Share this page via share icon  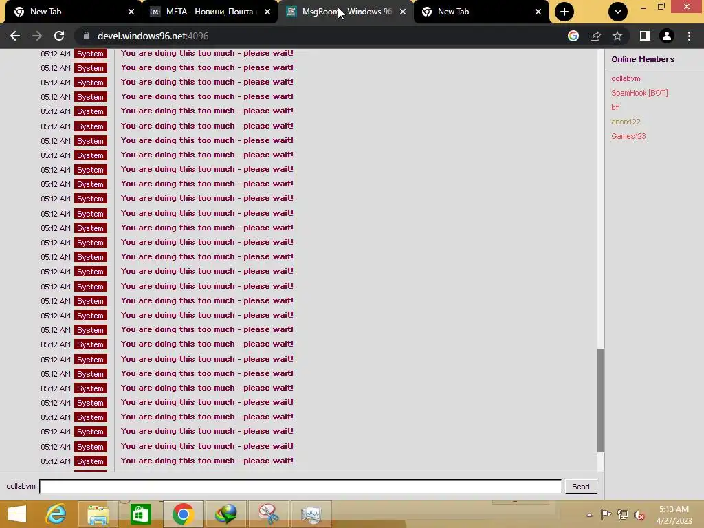tap(595, 36)
